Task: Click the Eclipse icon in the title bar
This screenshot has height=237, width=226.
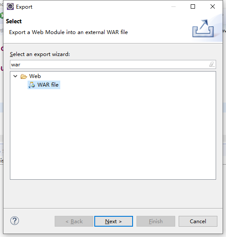Action: click(x=10, y=6)
